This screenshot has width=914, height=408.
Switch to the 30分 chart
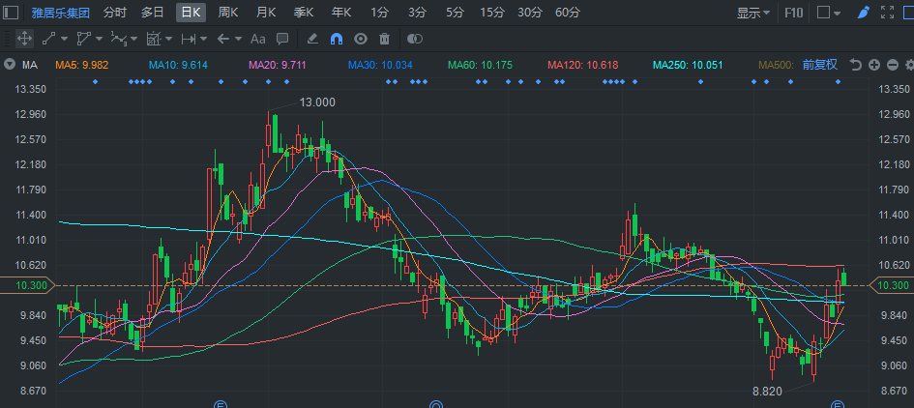530,13
